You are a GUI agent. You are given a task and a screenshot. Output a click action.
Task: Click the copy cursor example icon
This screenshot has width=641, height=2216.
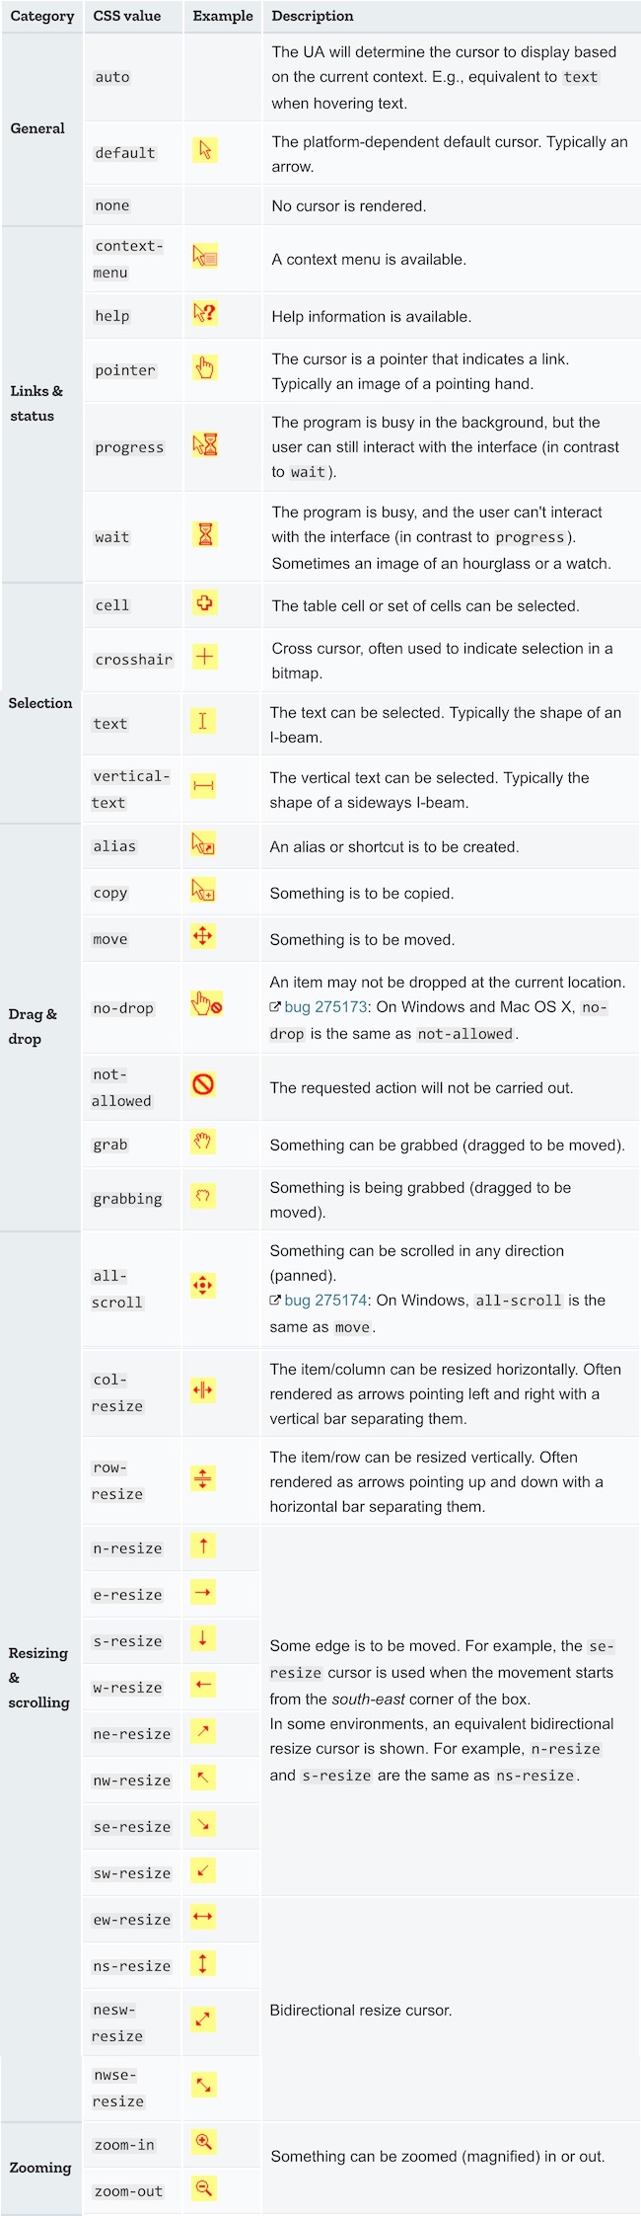coord(203,891)
